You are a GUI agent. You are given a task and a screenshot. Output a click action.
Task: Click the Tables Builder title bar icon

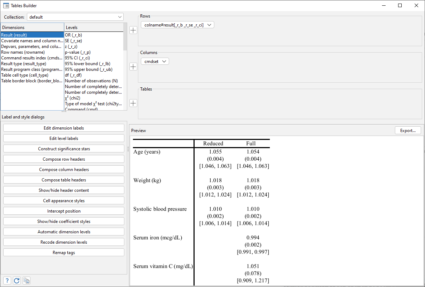pos(6,5)
